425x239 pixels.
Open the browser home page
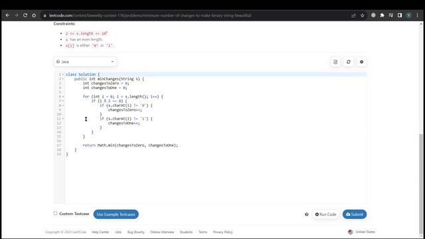click(34, 15)
